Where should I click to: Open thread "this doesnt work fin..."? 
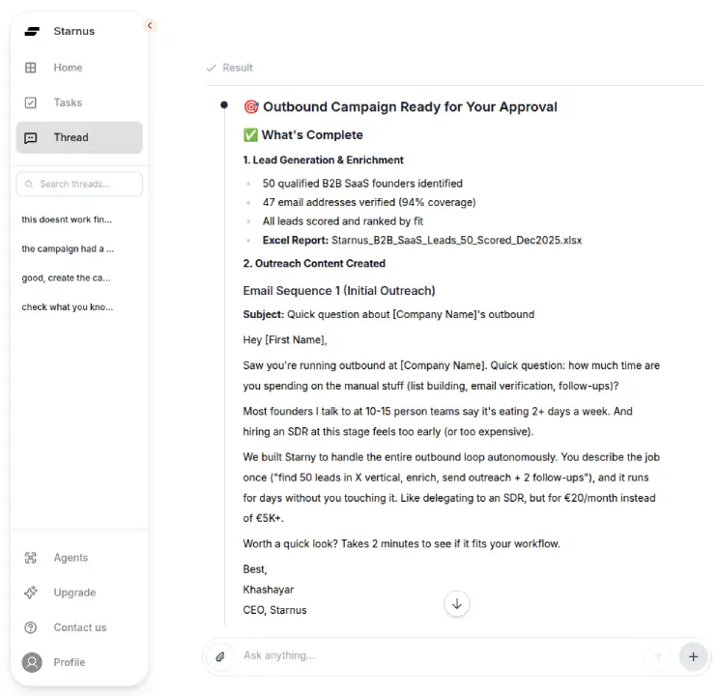click(68, 219)
